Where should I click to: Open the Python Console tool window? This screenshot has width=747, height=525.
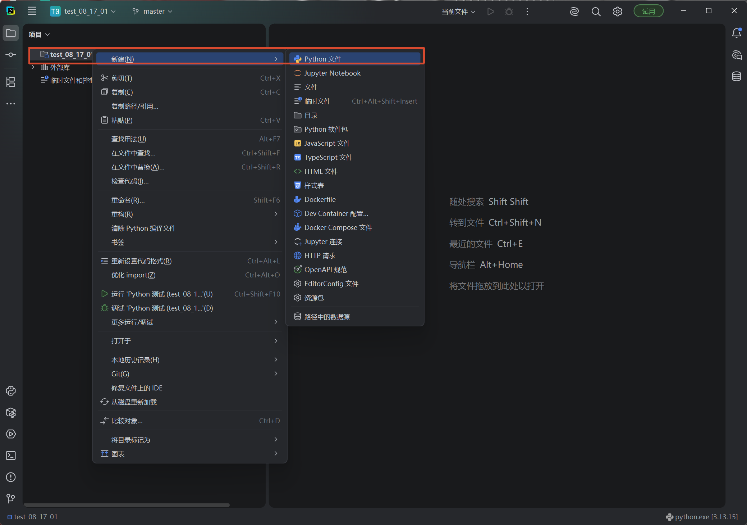[11, 391]
